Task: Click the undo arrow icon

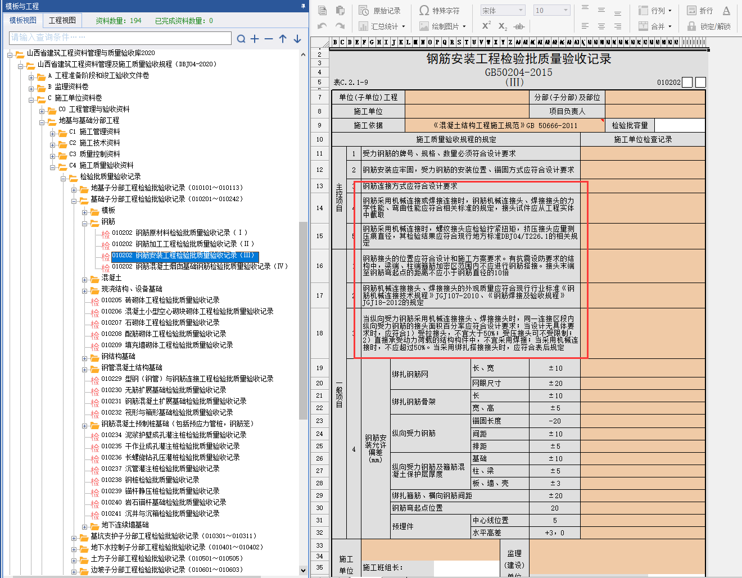Action: (322, 26)
